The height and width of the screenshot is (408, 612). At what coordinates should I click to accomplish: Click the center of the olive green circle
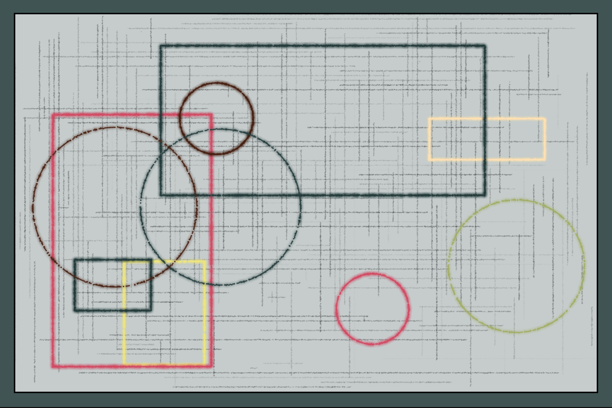click(516, 266)
